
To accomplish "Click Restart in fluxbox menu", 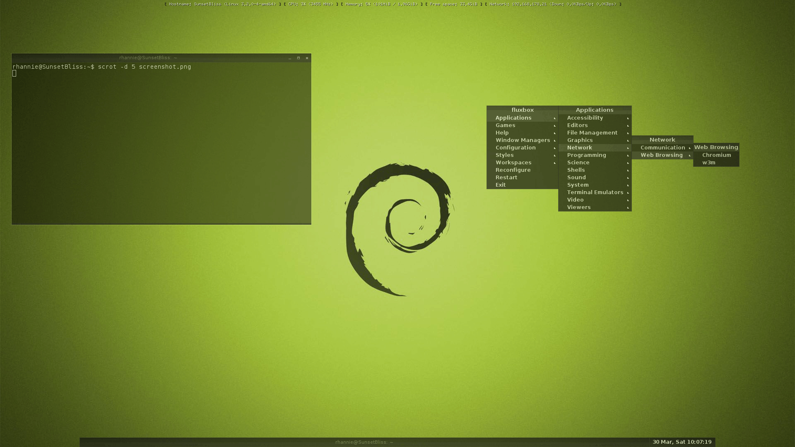I will pos(506,178).
